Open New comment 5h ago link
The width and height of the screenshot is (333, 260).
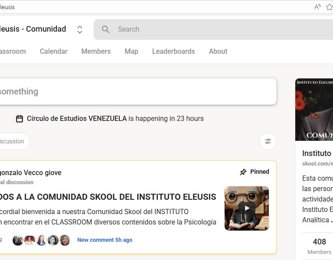[x=104, y=240]
